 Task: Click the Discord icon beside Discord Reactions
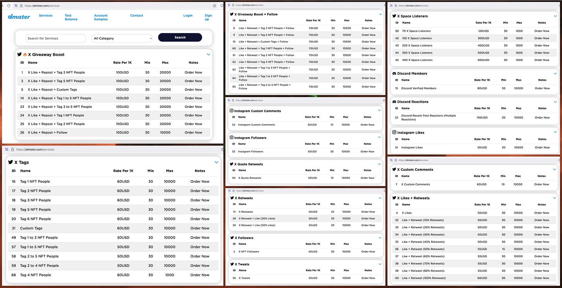(394, 102)
